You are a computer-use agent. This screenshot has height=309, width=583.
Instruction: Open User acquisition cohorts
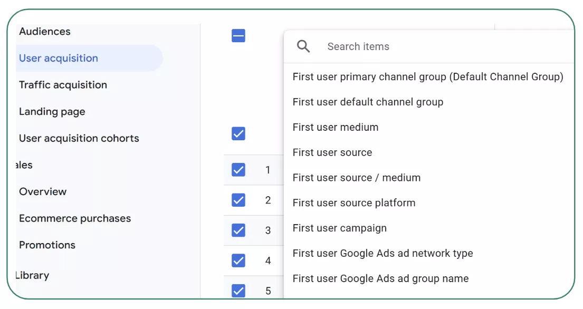pyautogui.click(x=79, y=138)
